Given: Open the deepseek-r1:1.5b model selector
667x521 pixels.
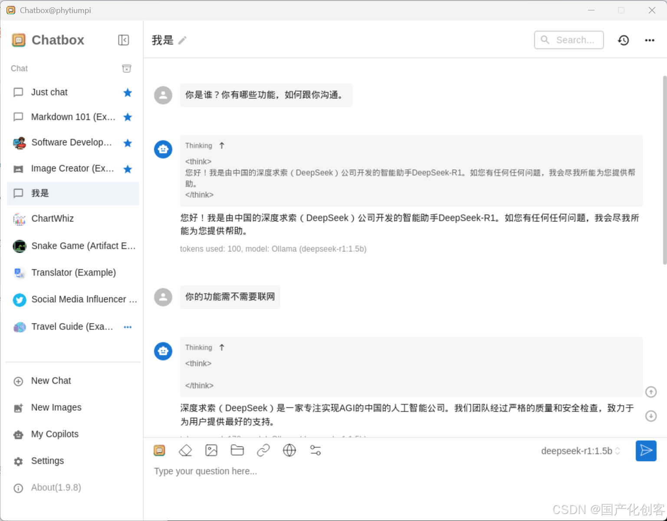Looking at the screenshot, I should click(581, 451).
